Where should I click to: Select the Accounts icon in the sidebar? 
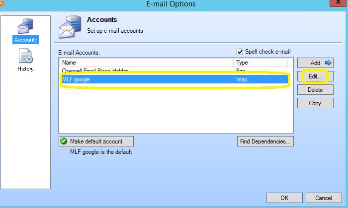click(x=25, y=28)
